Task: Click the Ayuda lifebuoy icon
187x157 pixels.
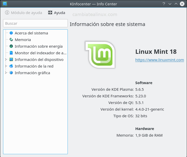Action: (50, 12)
